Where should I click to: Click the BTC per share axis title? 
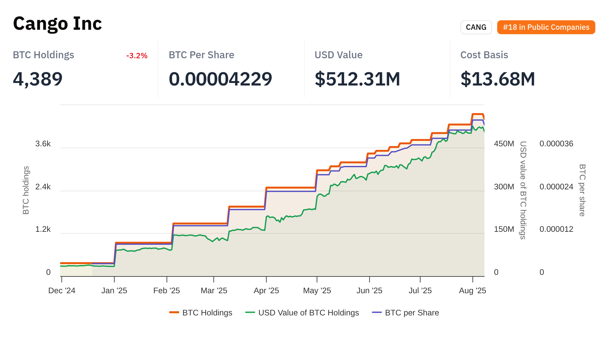(x=582, y=190)
